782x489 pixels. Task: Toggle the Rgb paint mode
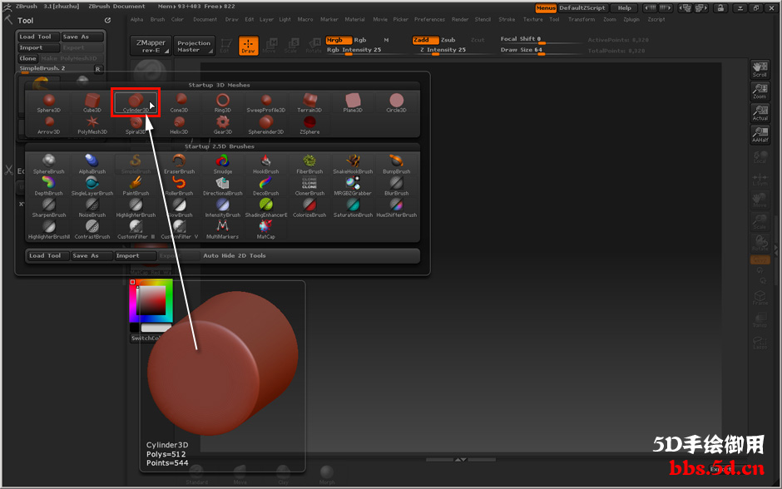[x=360, y=40]
